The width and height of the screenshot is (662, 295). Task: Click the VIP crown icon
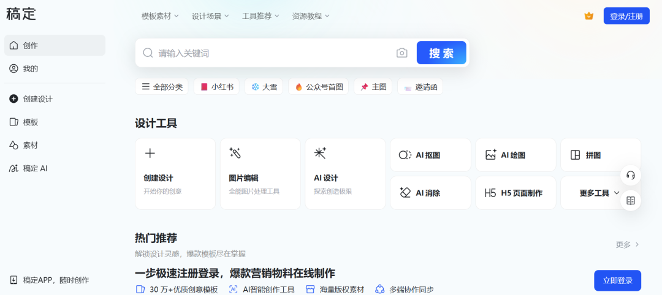click(589, 16)
